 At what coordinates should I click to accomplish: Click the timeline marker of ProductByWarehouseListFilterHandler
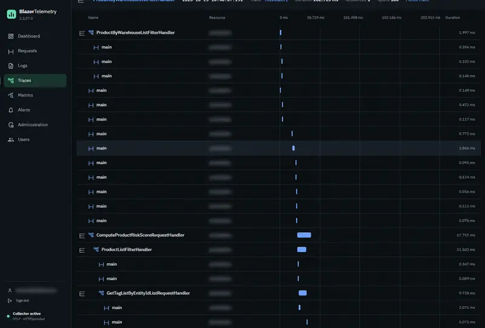point(281,33)
